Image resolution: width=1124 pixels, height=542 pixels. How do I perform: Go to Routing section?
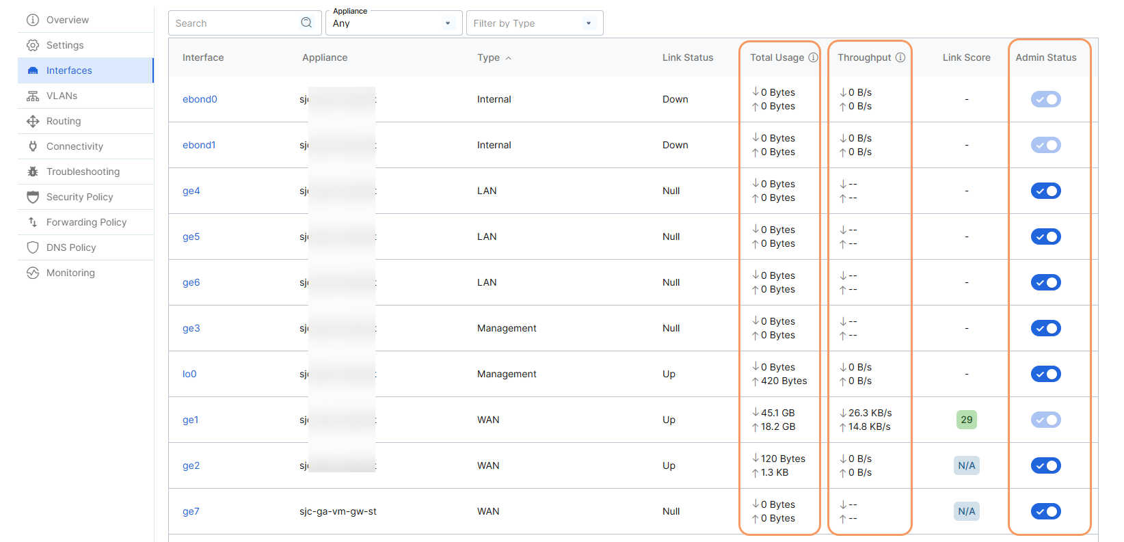(x=85, y=121)
